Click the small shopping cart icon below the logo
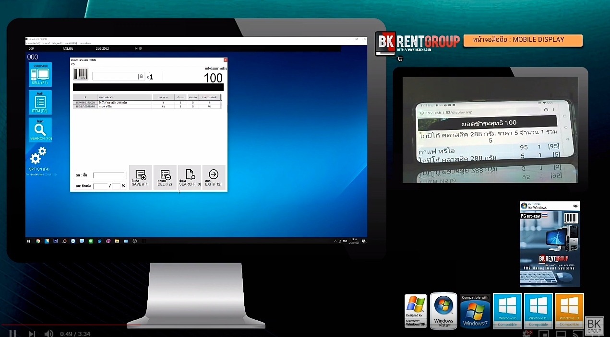 click(400, 59)
